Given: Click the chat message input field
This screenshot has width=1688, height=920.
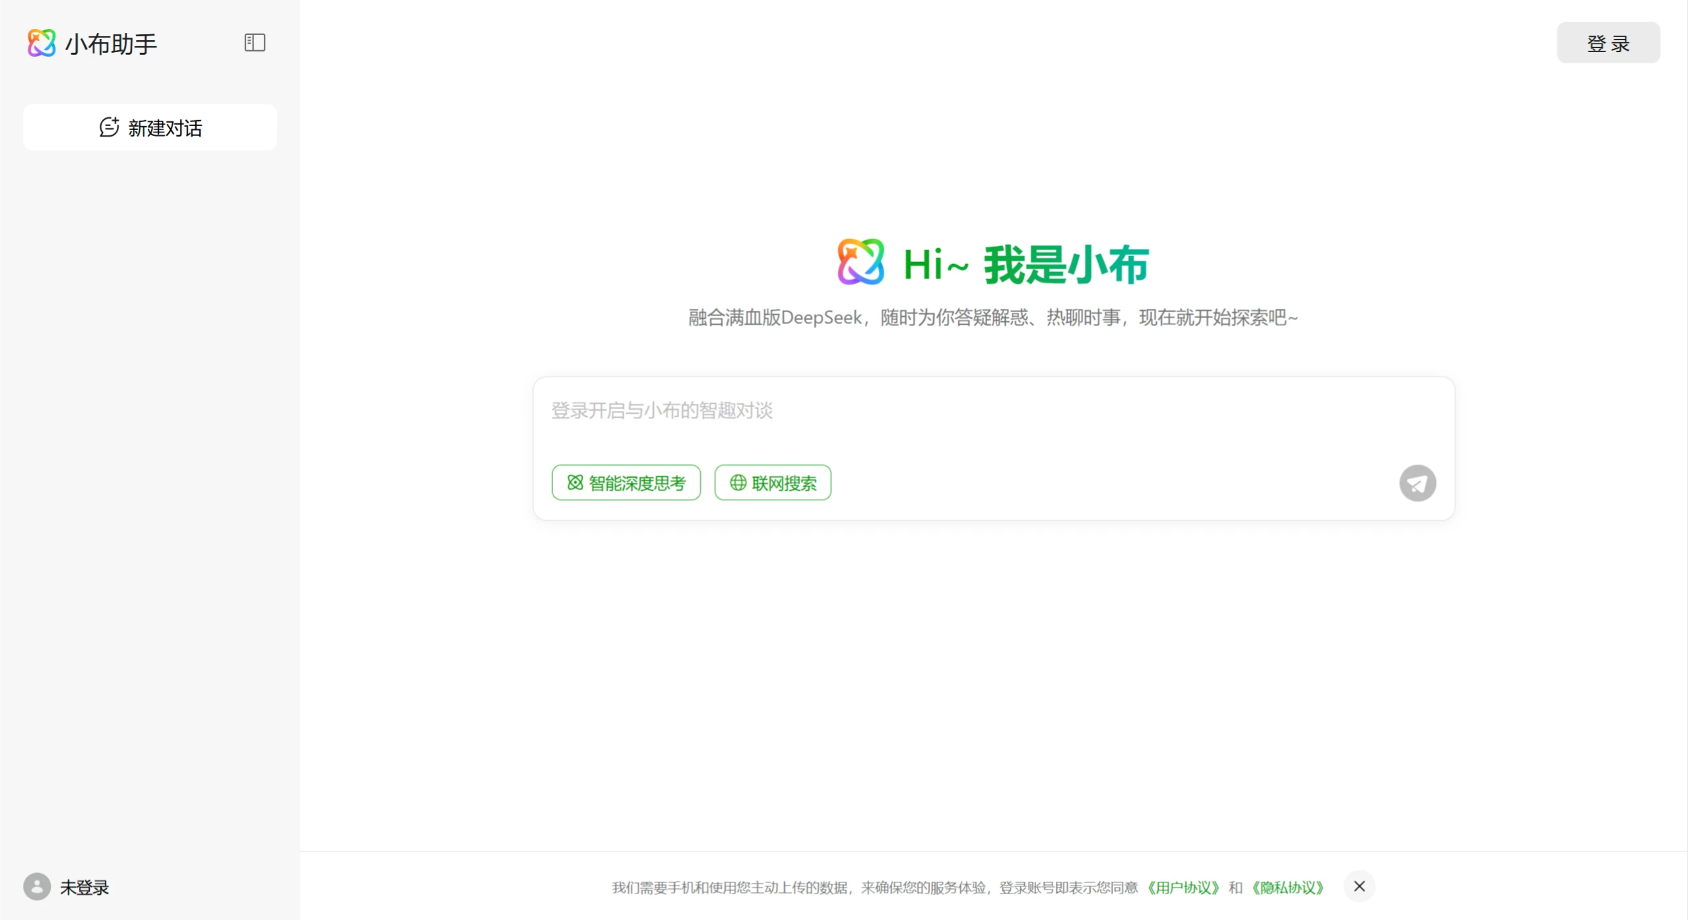Looking at the screenshot, I should [924, 411].
